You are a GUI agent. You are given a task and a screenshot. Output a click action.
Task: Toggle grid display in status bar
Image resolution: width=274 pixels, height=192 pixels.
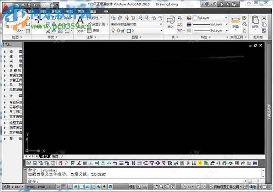64,187
